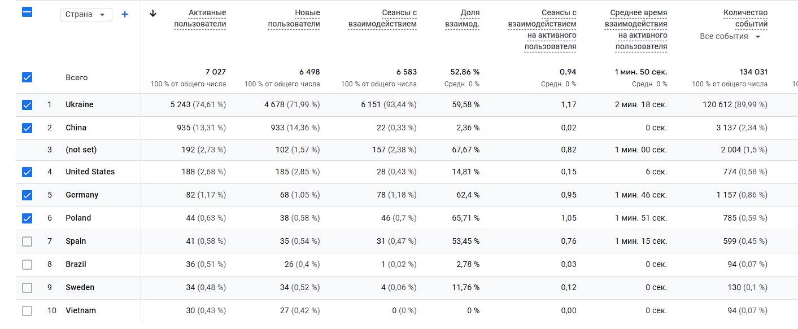
Task: Sort by Новые пользователи column header
Action: (x=294, y=18)
